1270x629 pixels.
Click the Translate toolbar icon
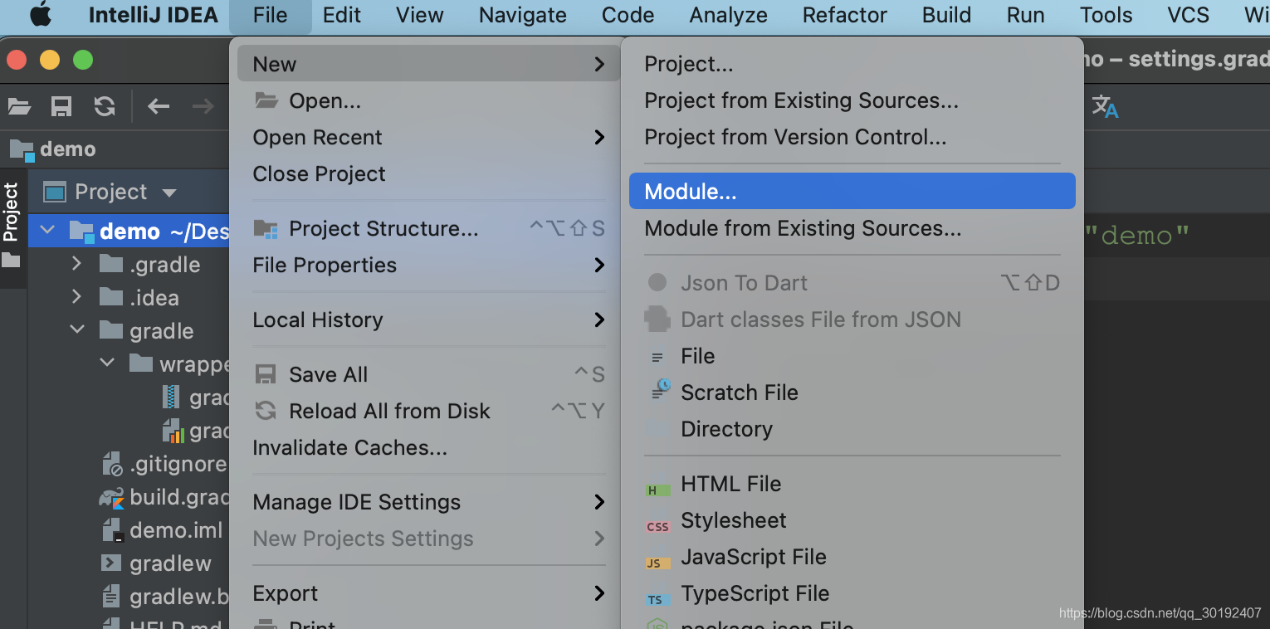click(x=1105, y=106)
